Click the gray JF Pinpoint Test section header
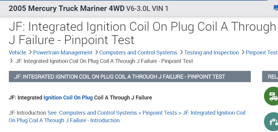The image size is (278, 132). click(130, 77)
